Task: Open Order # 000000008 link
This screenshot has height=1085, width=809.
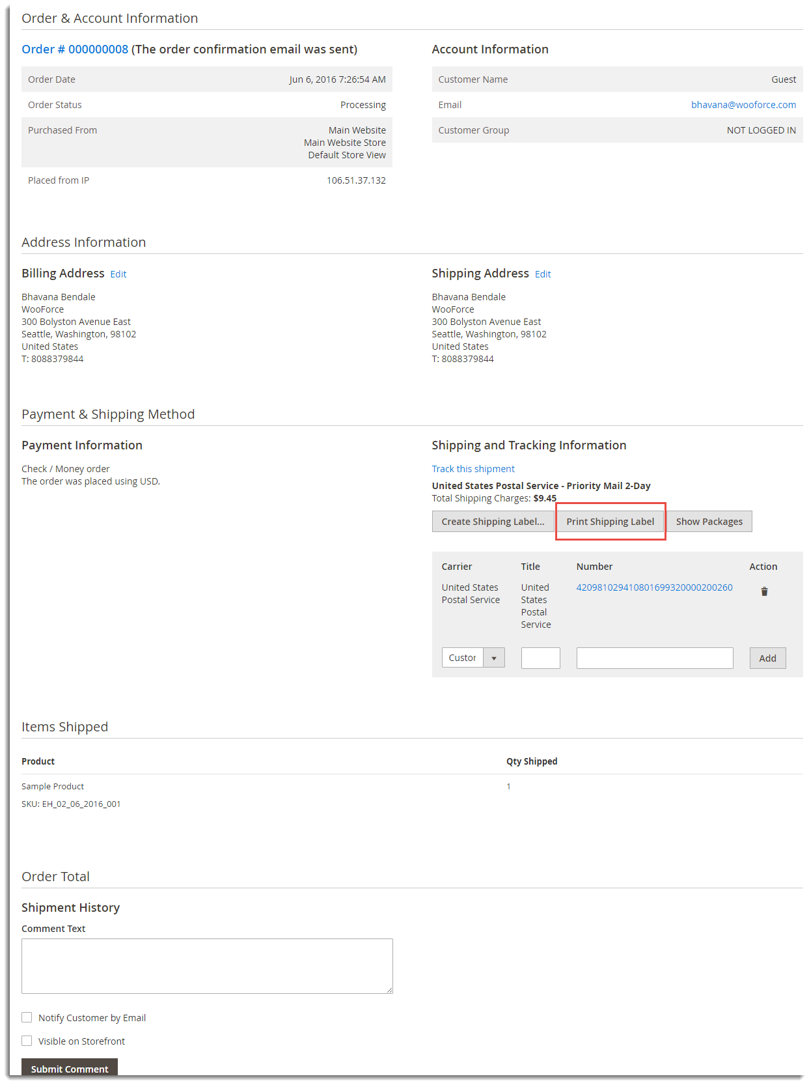Action: coord(75,49)
